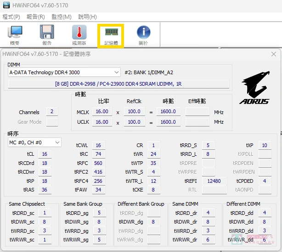Viewport: 282px width, 252px height.
Task: Click the MCLK ratio value 16.00
Action: (102, 111)
